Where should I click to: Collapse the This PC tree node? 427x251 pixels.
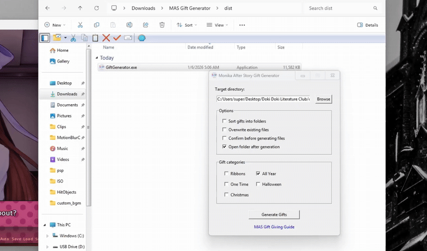coord(45,225)
